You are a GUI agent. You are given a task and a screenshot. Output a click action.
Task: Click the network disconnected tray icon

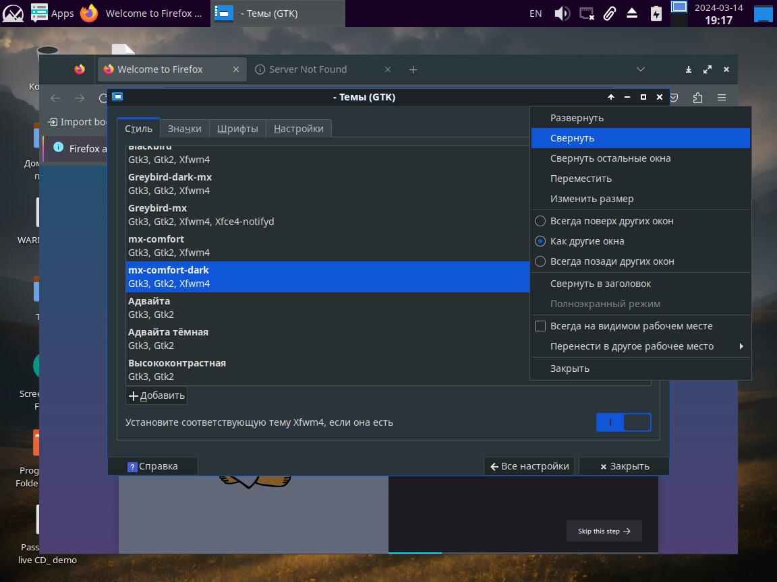(x=586, y=13)
